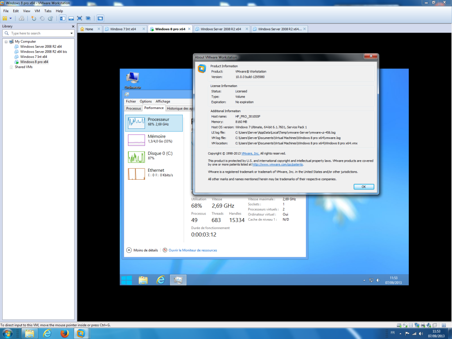
Task: Click the library search field
Action: (x=38, y=33)
